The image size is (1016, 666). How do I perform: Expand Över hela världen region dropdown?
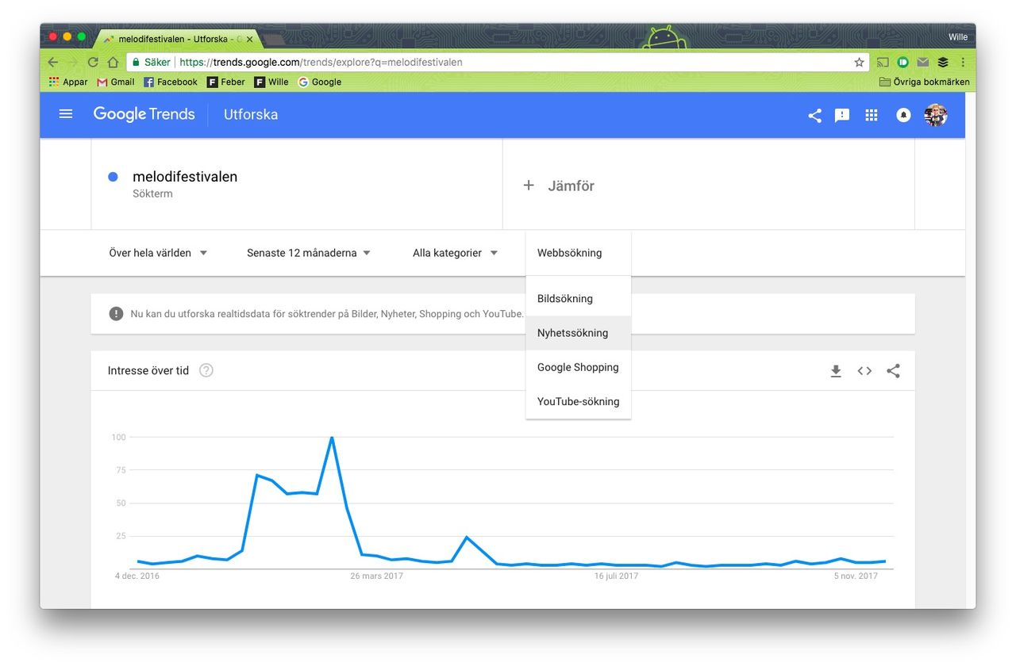[x=158, y=253]
